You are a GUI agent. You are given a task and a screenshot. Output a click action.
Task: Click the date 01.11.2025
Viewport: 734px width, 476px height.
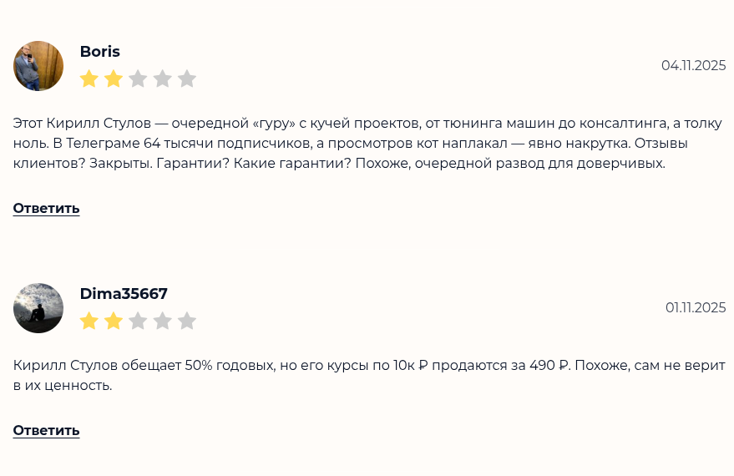pos(695,307)
